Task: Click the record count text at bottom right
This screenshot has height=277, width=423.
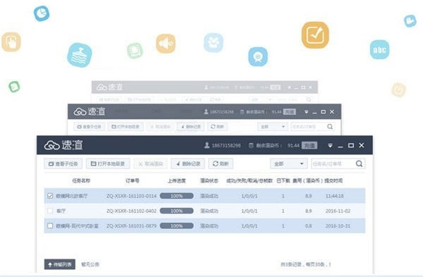Action: click(x=306, y=264)
